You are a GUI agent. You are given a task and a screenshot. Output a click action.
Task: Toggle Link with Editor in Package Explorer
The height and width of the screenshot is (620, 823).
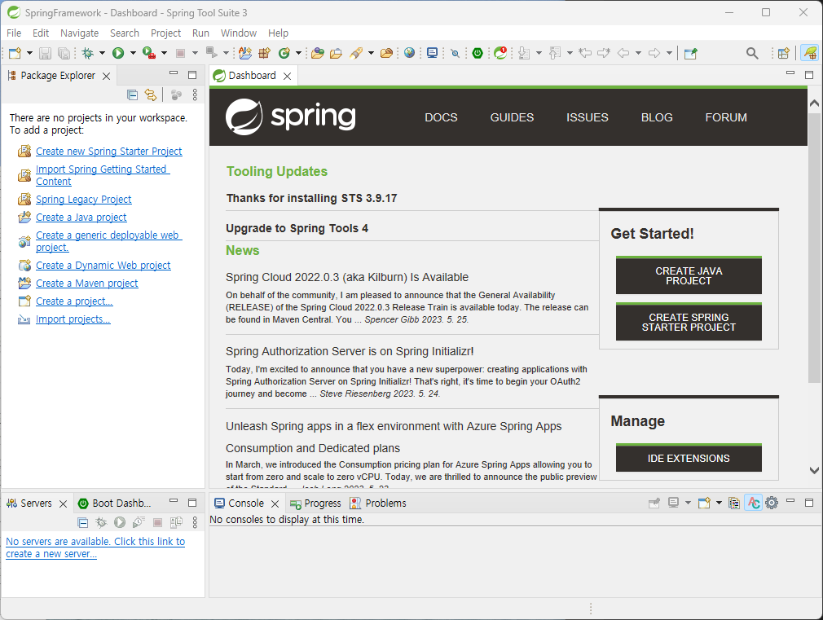151,95
